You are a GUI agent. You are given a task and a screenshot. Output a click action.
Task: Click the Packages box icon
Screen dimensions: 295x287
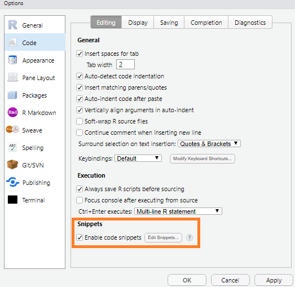pyautogui.click(x=12, y=95)
